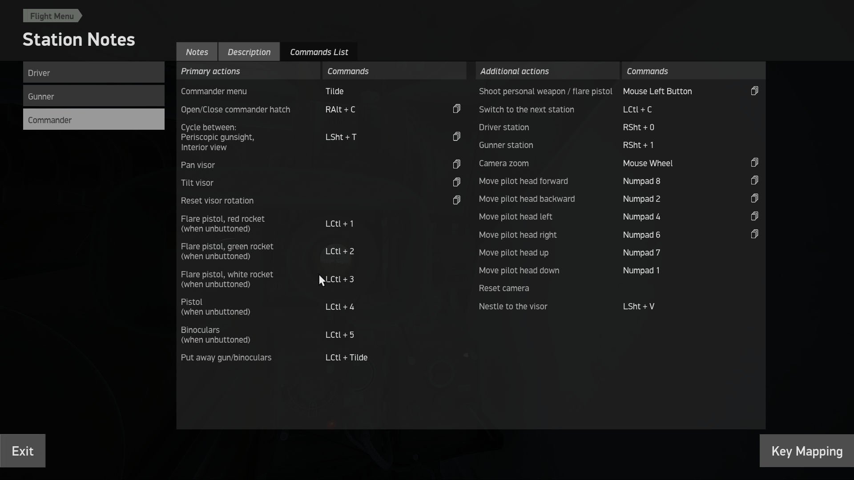Click the Tilt visor row icon
This screenshot has height=480, width=854.
[456, 183]
